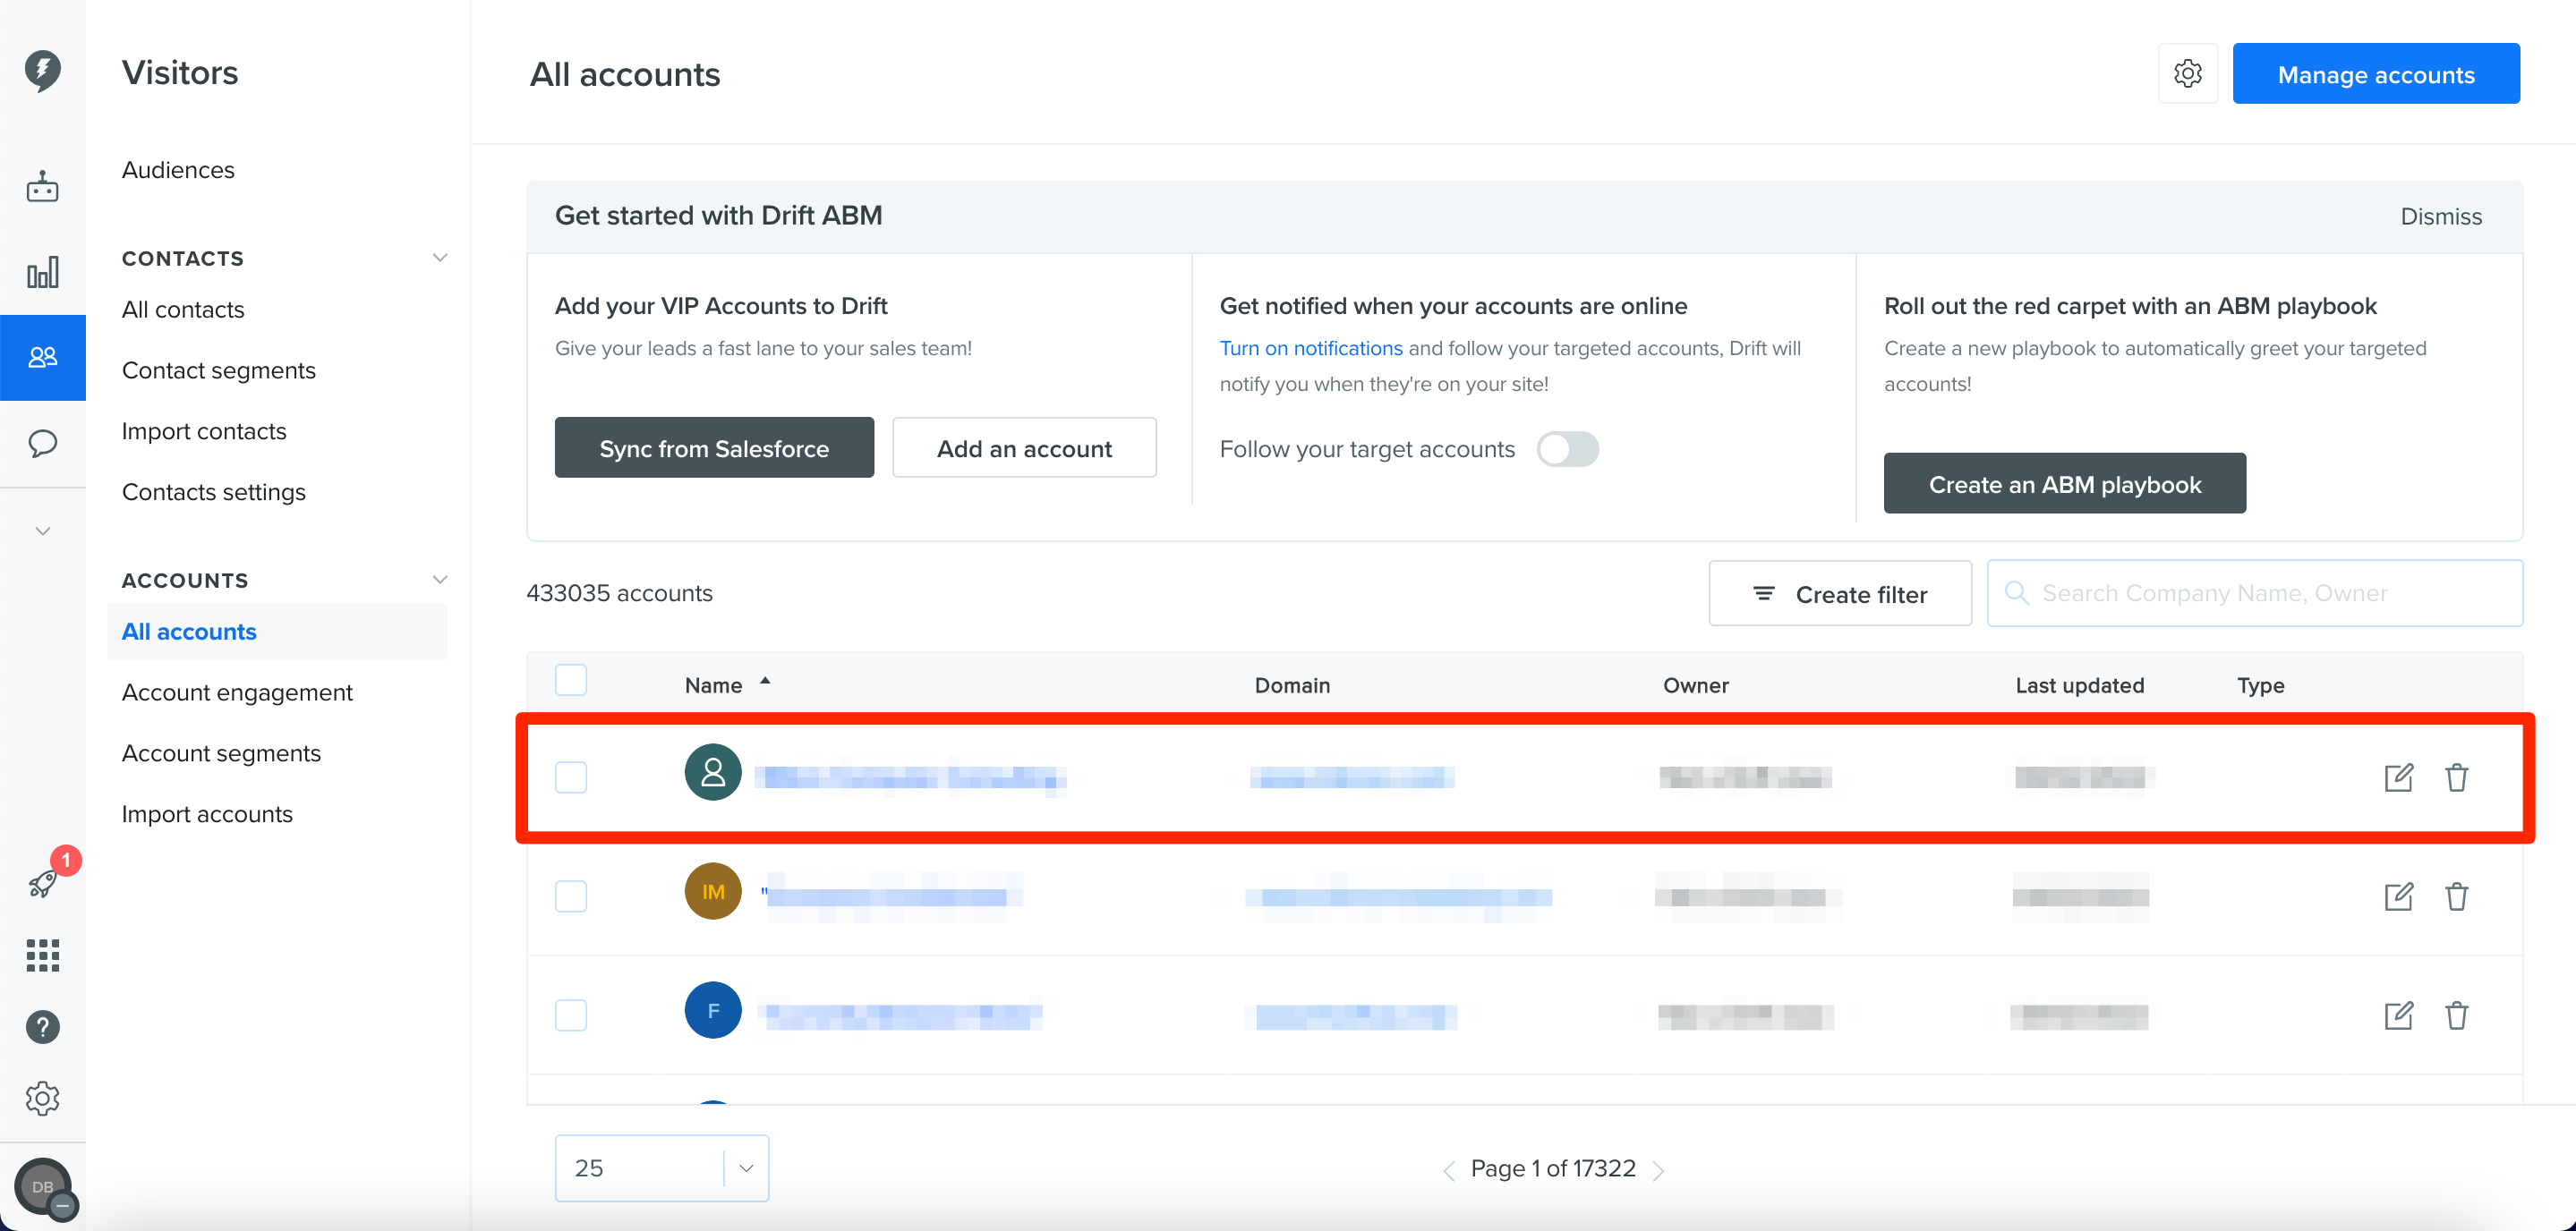Open Audiences in sidebar
Screen dimensions: 2576x1231
coord(178,170)
